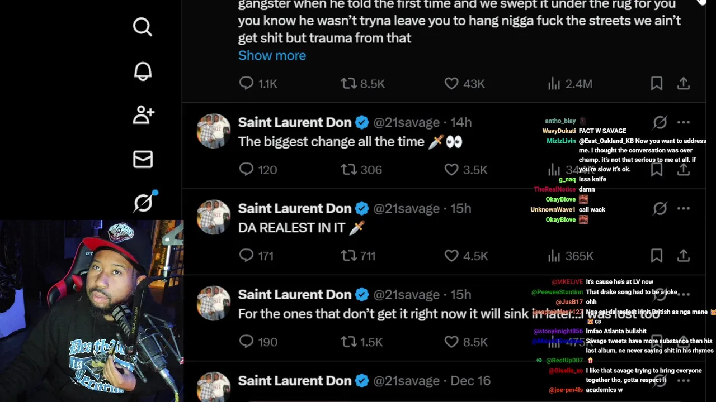Open @21savage handle on 14h tweet
This screenshot has width=716, height=402.
pyautogui.click(x=406, y=122)
